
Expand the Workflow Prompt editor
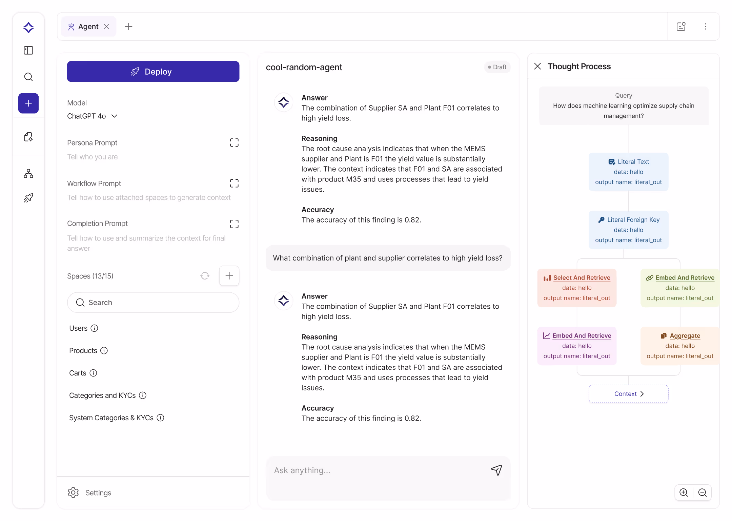[x=234, y=183]
